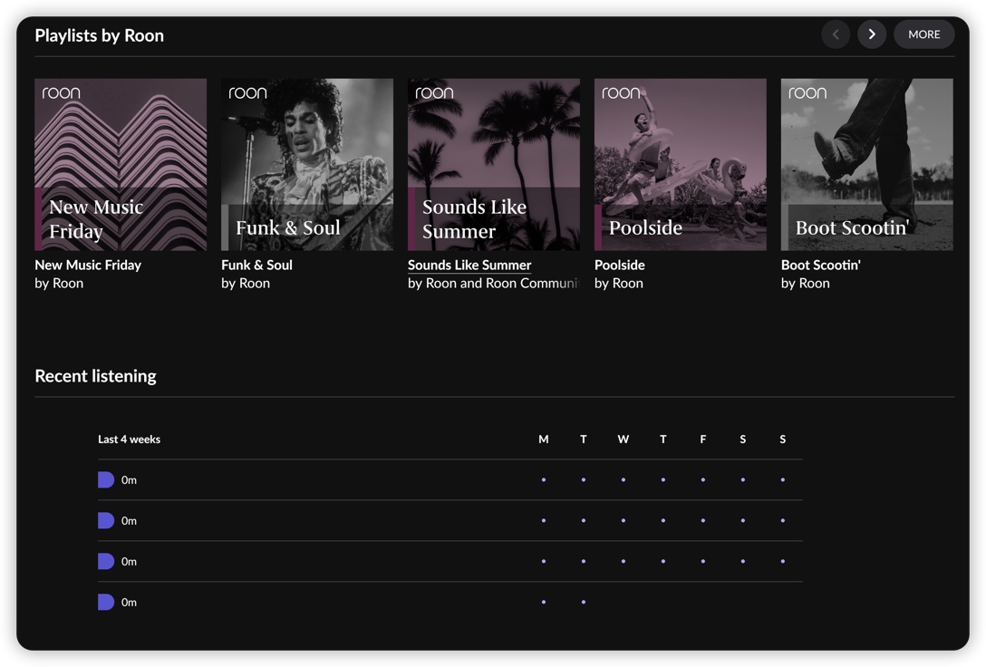Click 'by Roon and Roon Communi' subtitle text
The width and height of the screenshot is (986, 667).
click(492, 283)
